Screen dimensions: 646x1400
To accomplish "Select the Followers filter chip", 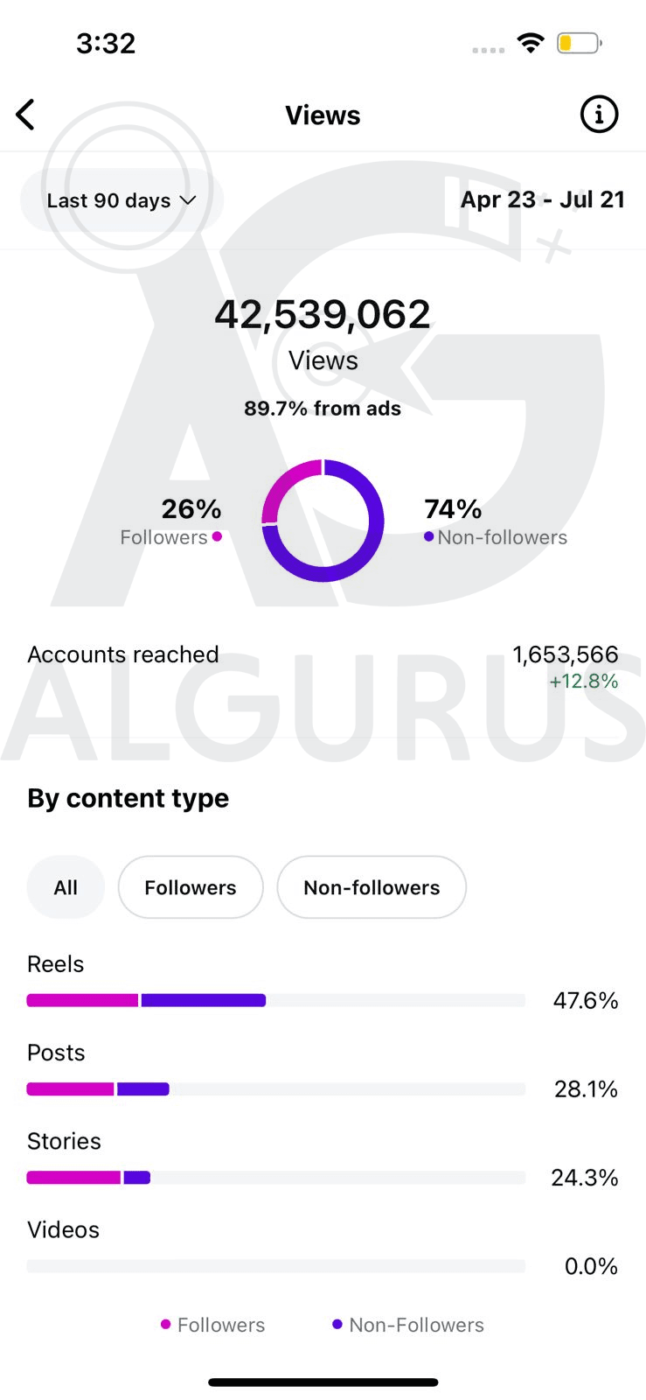I will point(191,887).
